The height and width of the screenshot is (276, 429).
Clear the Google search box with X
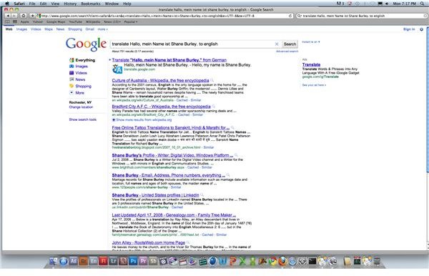[277, 44]
